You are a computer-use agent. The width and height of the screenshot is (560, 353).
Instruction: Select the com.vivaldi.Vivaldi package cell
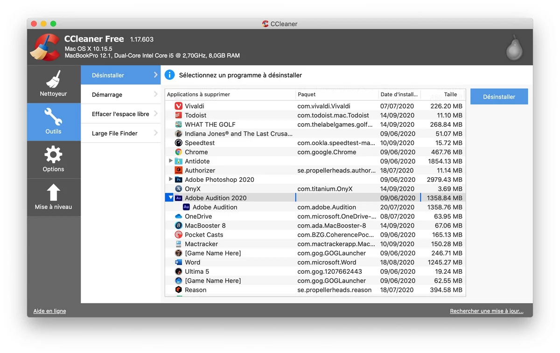pyautogui.click(x=324, y=106)
